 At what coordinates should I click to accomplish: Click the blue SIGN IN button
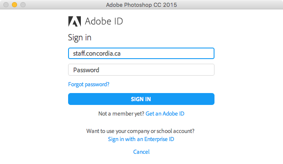141,99
